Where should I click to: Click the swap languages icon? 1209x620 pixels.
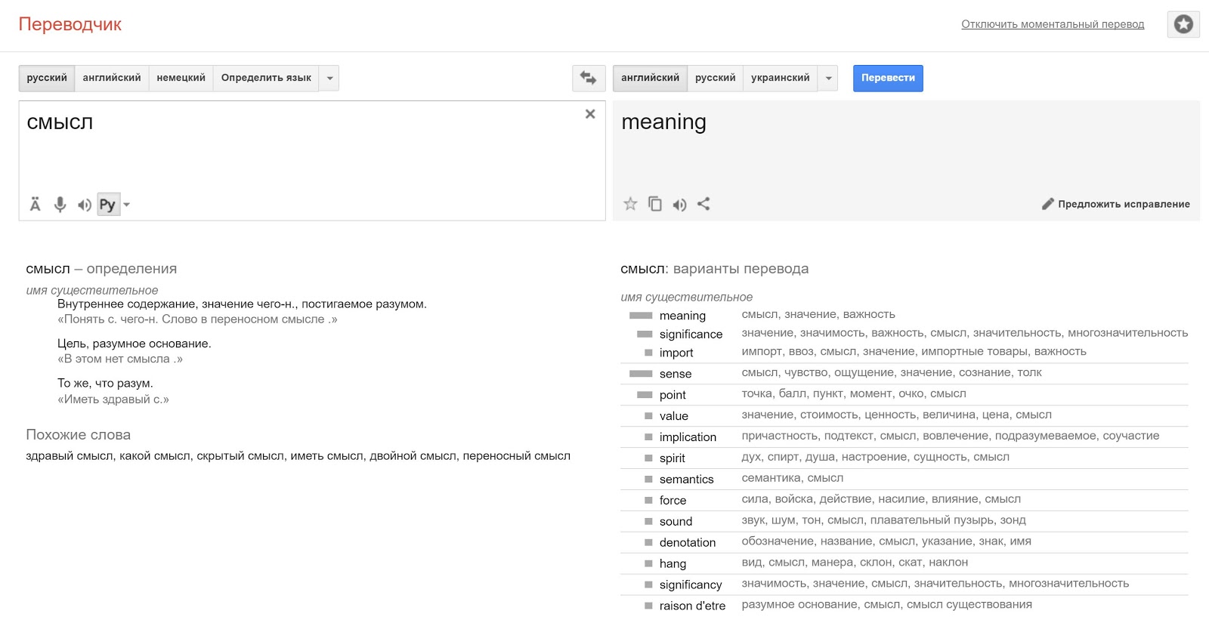click(589, 78)
